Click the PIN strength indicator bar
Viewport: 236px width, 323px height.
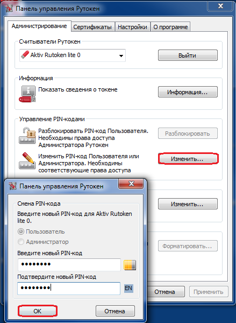pos(130,265)
